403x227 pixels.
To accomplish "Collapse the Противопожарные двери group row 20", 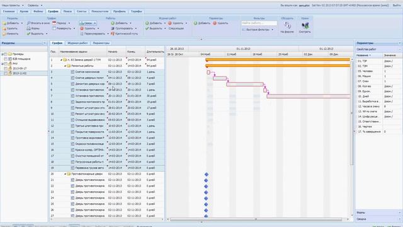I will (65, 174).
